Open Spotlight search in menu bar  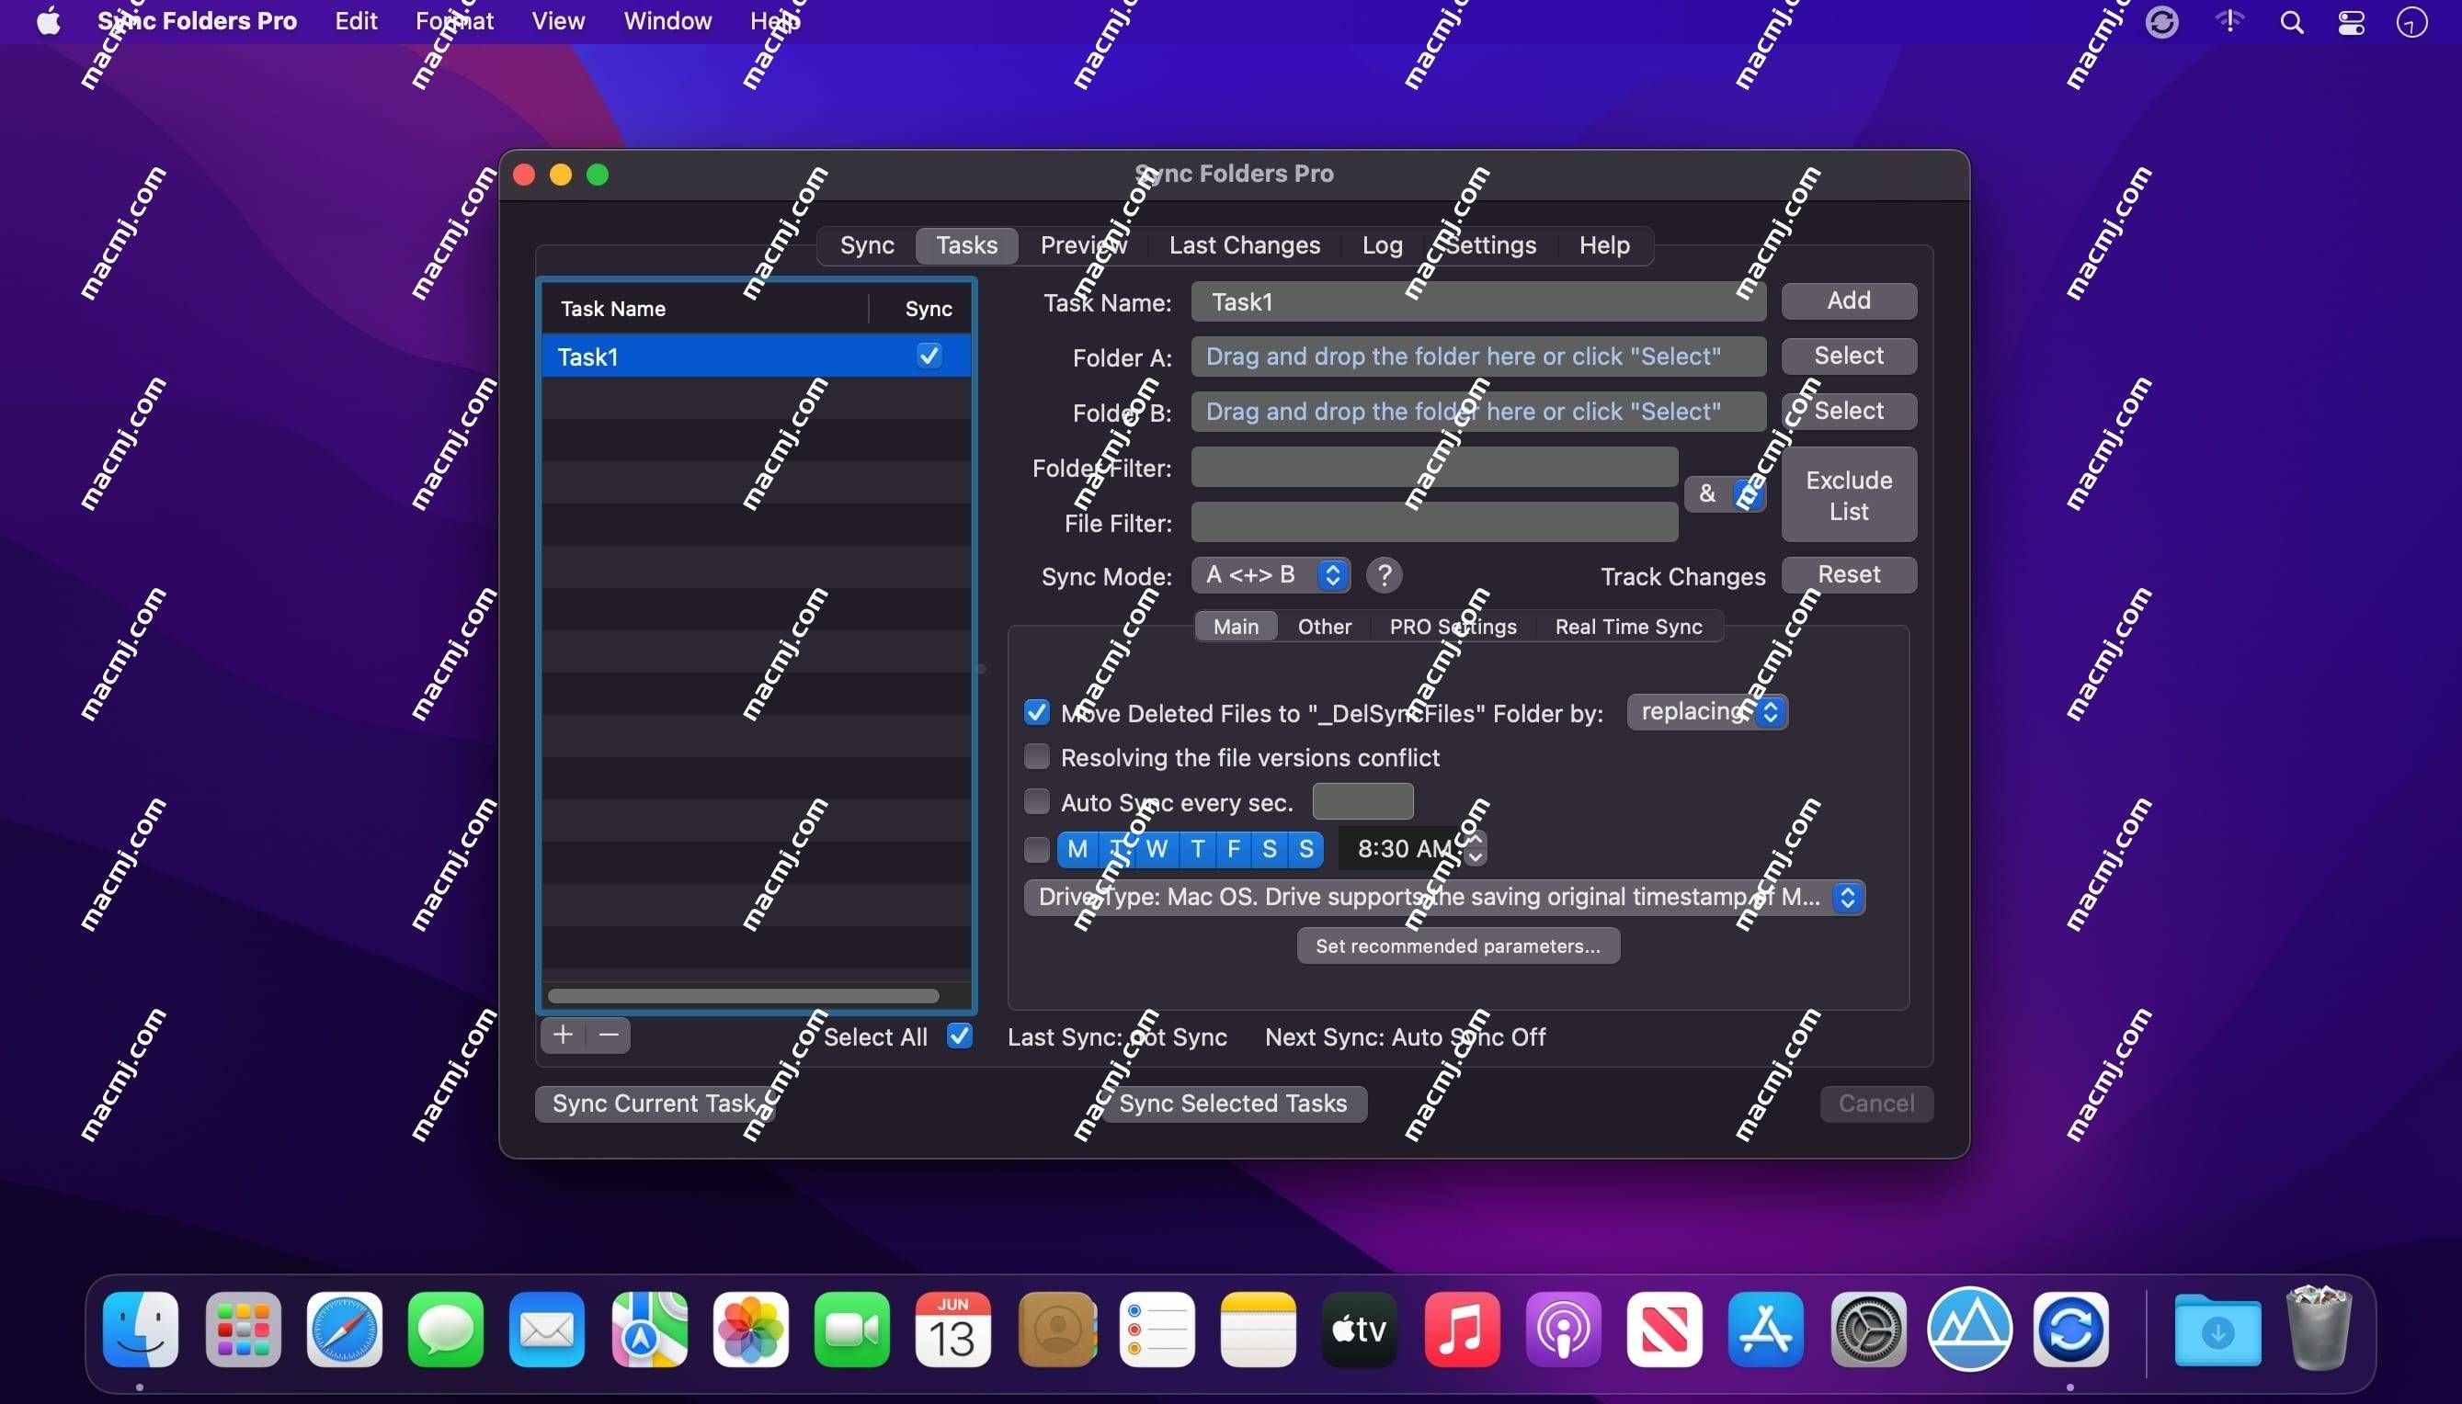2292,22
